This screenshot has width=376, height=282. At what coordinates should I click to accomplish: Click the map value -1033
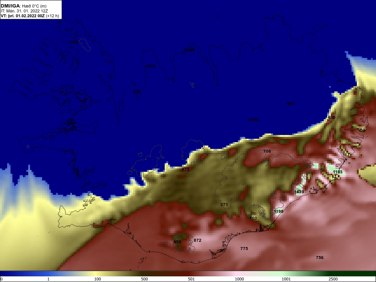(x=150, y=66)
